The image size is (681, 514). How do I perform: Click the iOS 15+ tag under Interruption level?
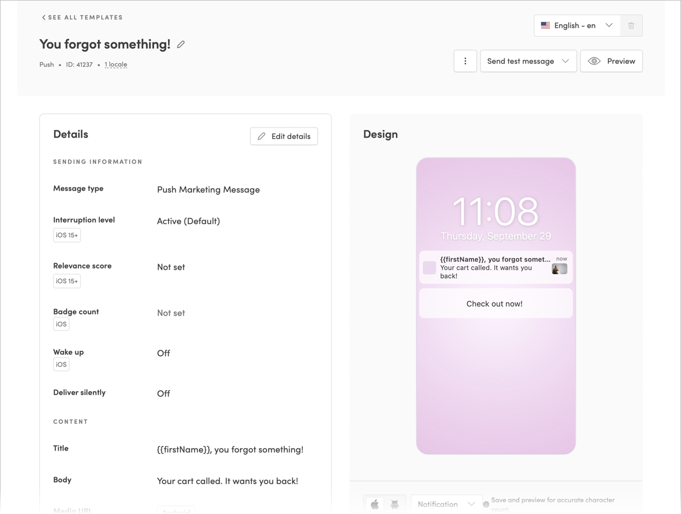[67, 235]
